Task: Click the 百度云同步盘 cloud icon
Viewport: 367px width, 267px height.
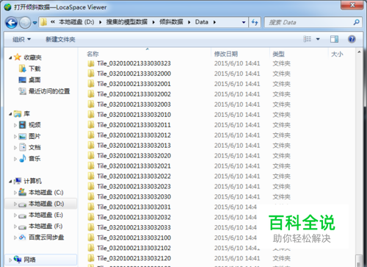Action: [23, 237]
